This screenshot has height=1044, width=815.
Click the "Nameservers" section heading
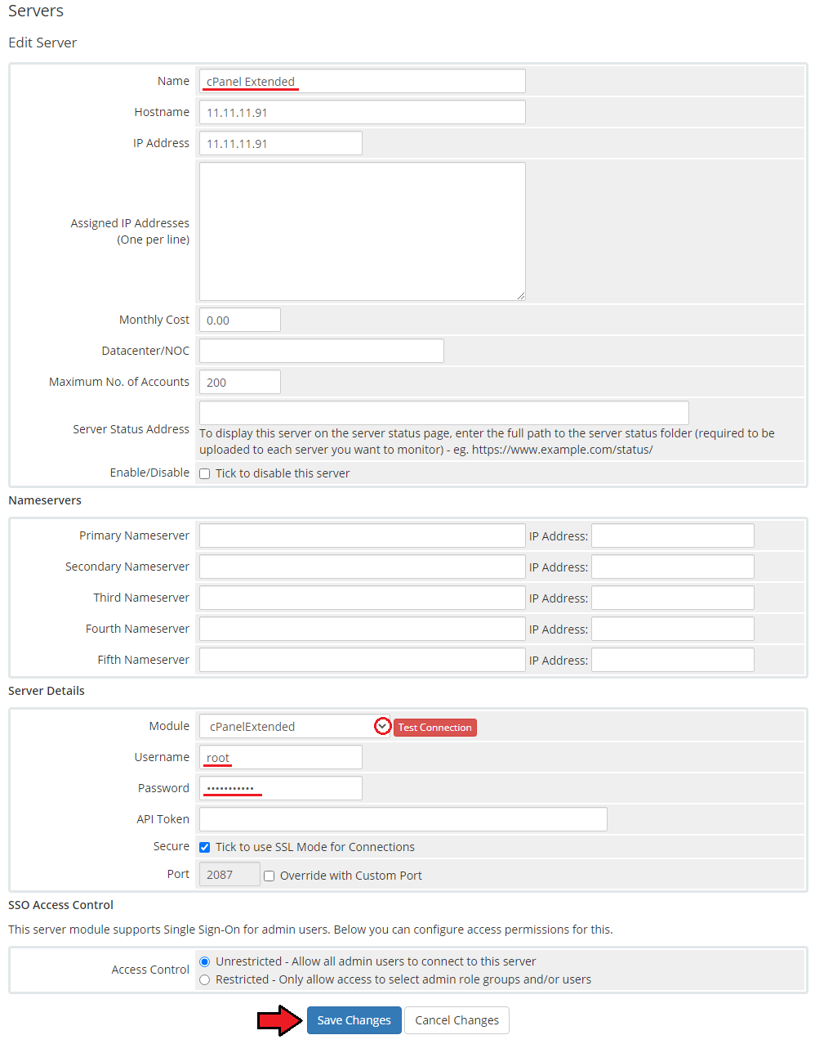(45, 500)
